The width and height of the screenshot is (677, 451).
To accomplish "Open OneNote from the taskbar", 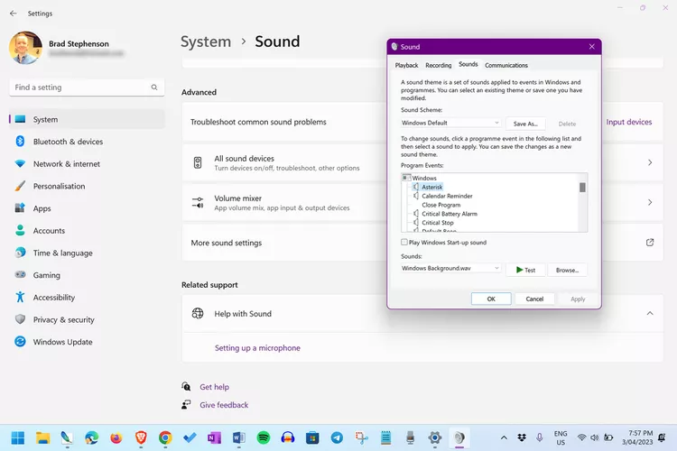I will [x=214, y=438].
